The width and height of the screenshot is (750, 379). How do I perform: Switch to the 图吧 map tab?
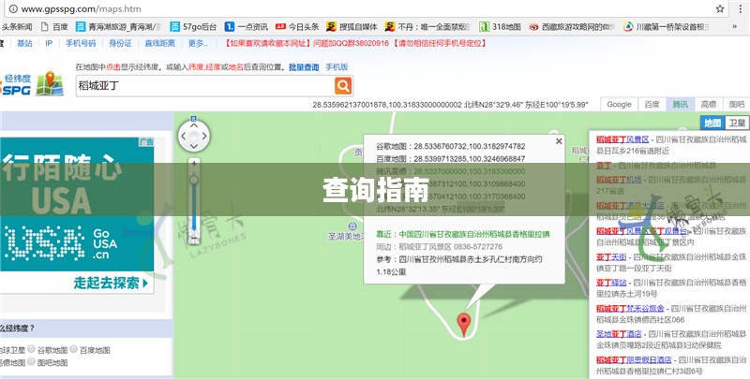[x=737, y=104]
